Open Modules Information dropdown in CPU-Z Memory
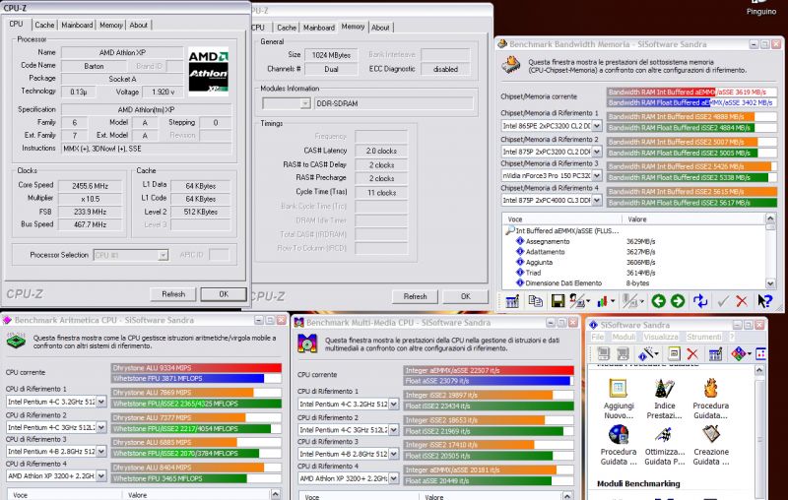 pos(305,103)
